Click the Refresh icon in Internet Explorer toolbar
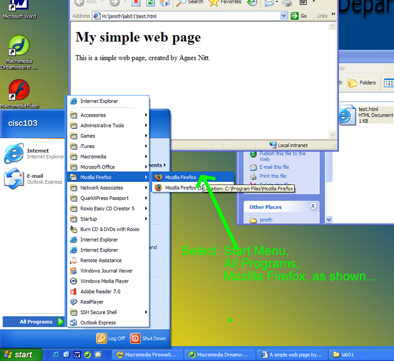This screenshot has width=394, height=361. coord(150,2)
